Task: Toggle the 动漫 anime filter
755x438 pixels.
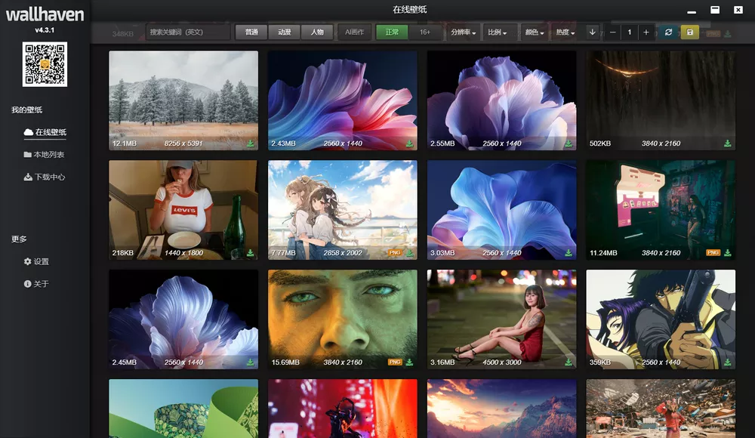Action: (x=285, y=32)
